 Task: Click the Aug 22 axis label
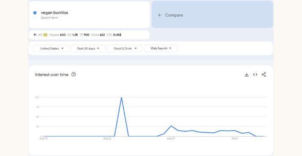[x=107, y=138]
